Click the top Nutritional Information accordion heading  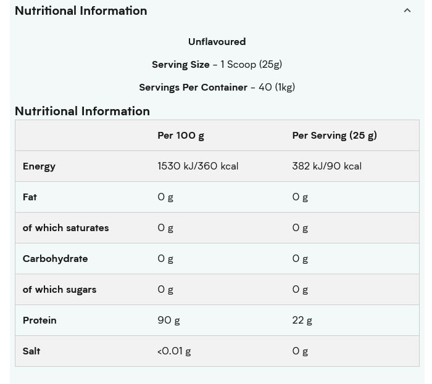point(81,10)
